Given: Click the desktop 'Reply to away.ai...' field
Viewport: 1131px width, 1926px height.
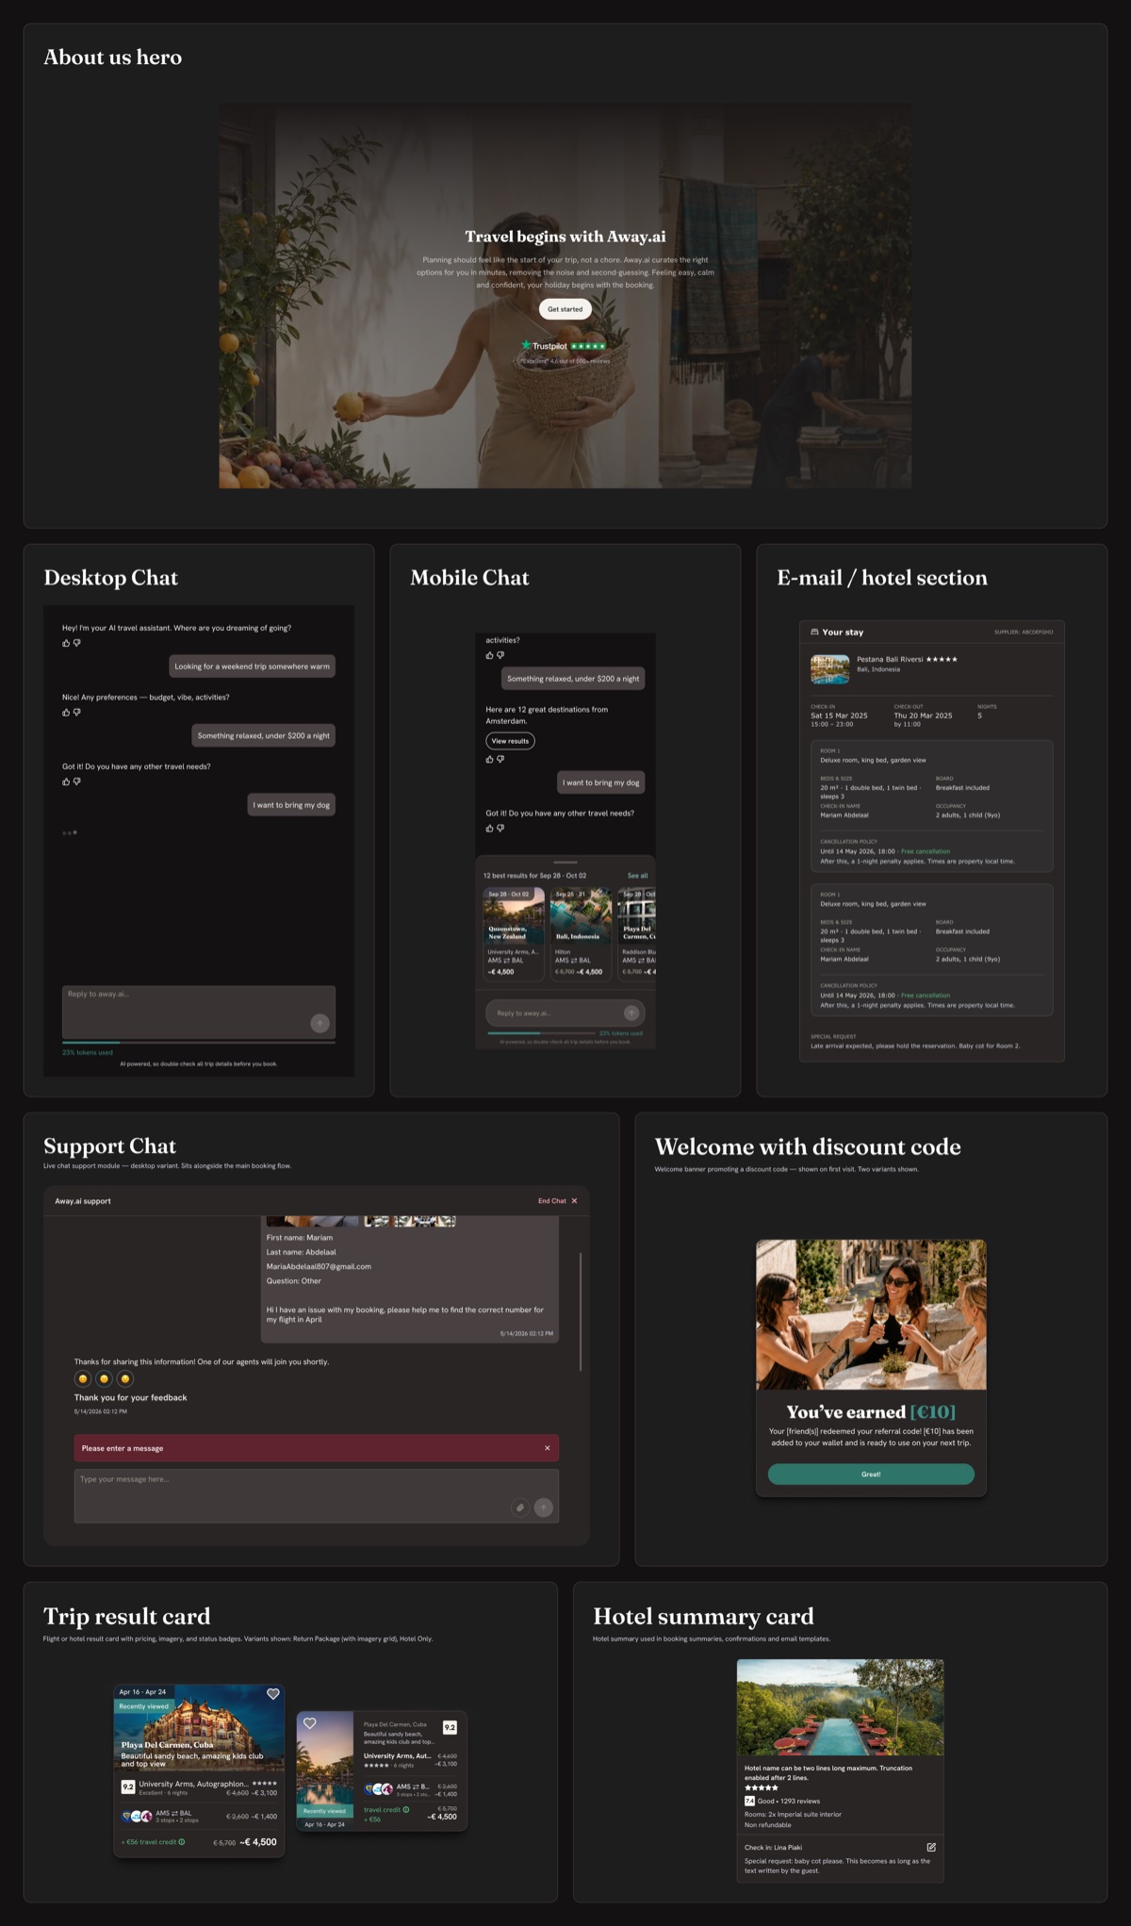Looking at the screenshot, I should (199, 1012).
